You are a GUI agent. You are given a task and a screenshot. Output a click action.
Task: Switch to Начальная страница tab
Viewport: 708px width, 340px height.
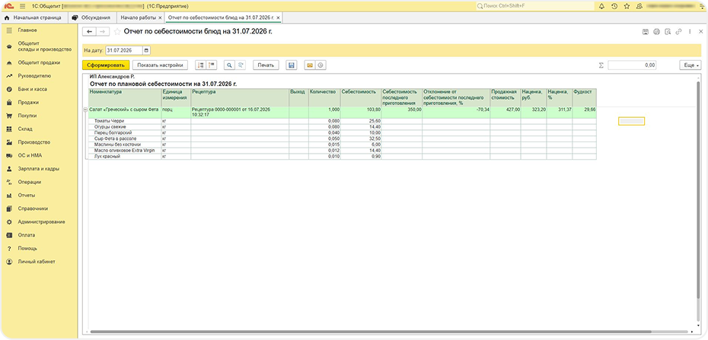pos(33,17)
